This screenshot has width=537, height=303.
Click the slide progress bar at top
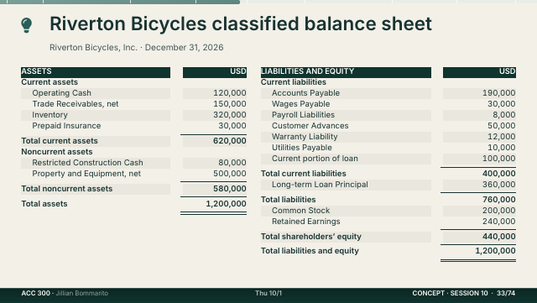268,2
